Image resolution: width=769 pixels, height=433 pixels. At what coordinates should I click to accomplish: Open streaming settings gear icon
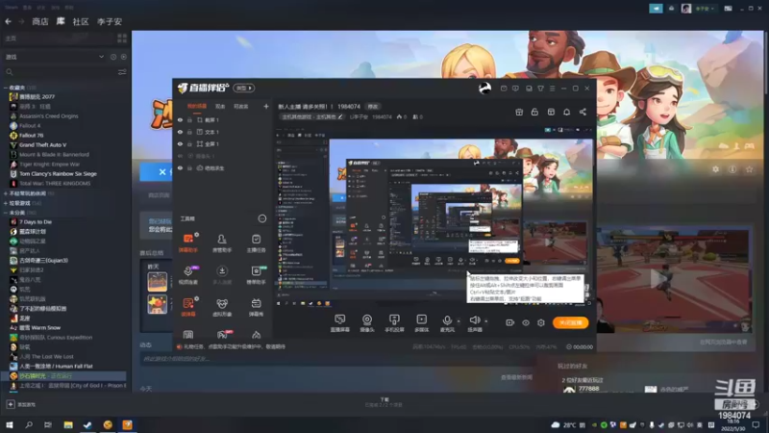(541, 322)
